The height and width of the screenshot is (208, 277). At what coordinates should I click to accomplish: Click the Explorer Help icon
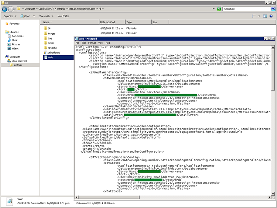(271, 16)
